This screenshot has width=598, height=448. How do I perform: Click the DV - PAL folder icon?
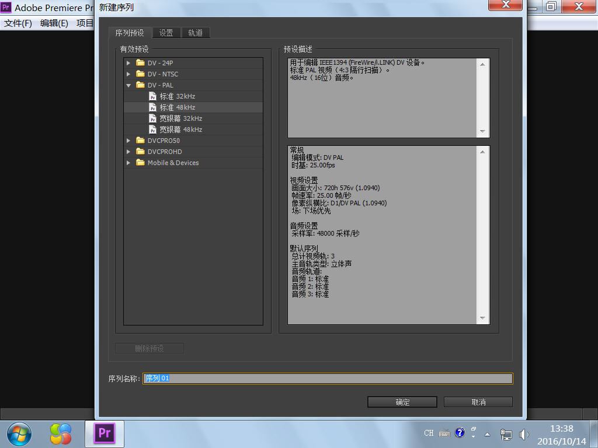click(140, 85)
